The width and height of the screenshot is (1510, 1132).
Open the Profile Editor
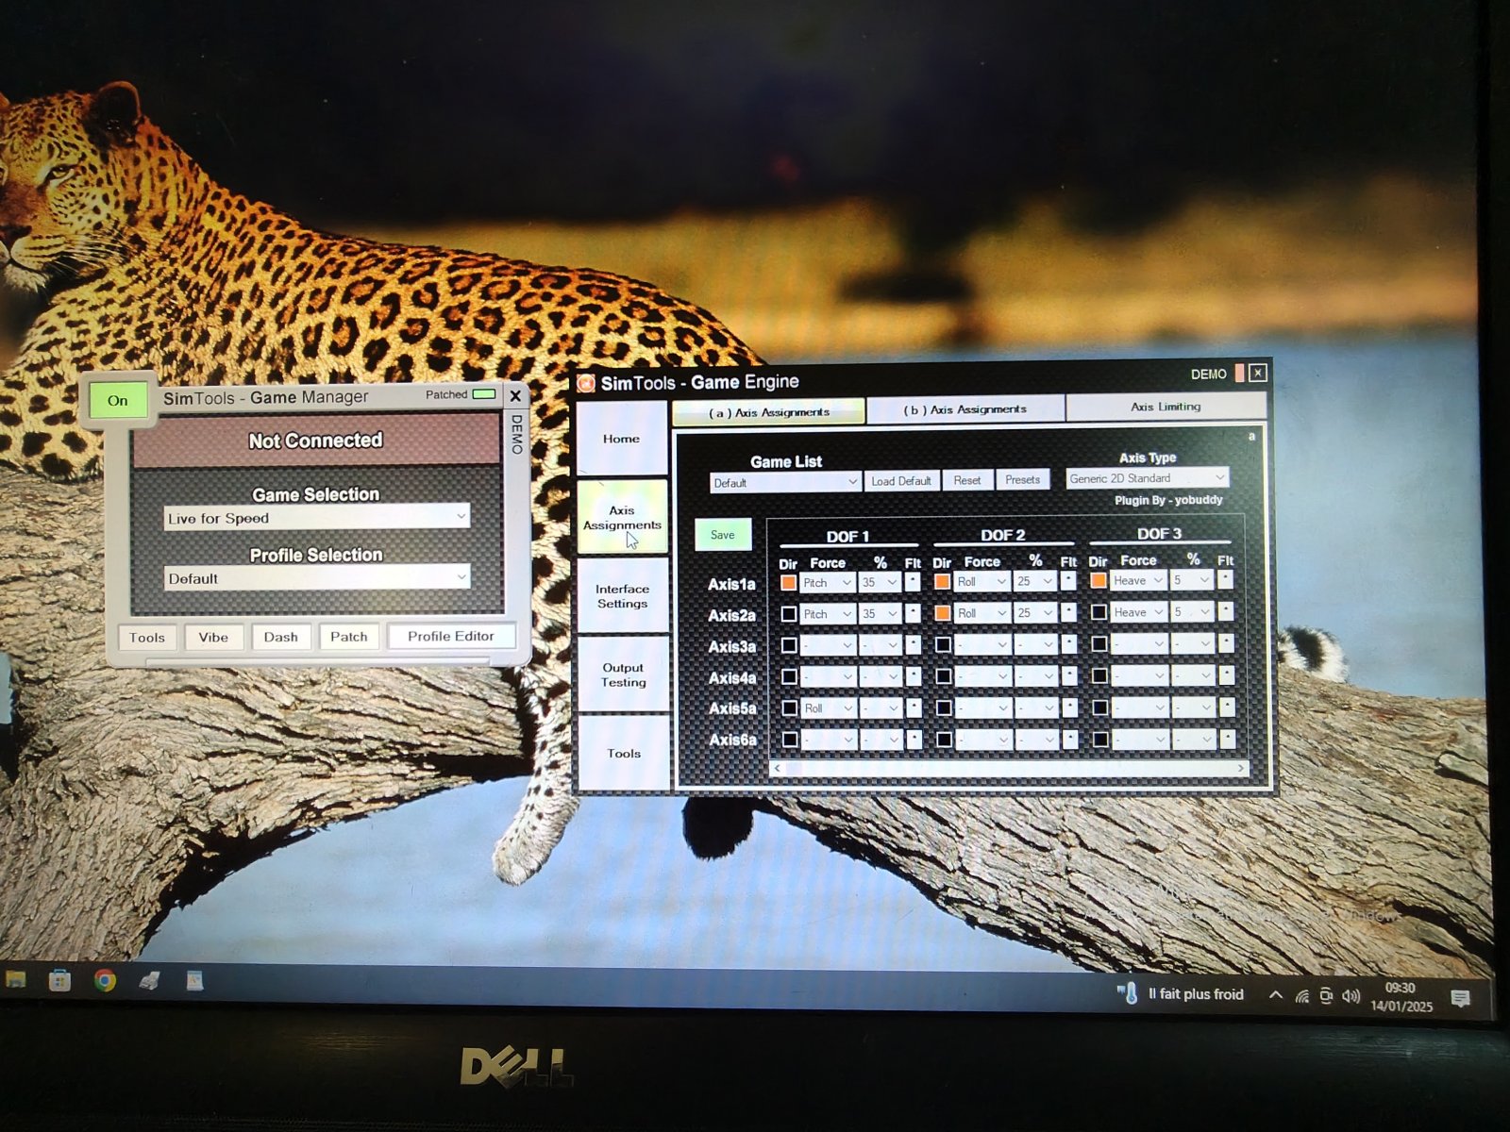point(451,636)
